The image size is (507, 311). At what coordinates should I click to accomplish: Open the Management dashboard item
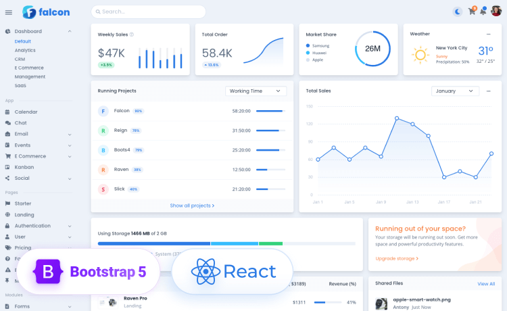30,76
